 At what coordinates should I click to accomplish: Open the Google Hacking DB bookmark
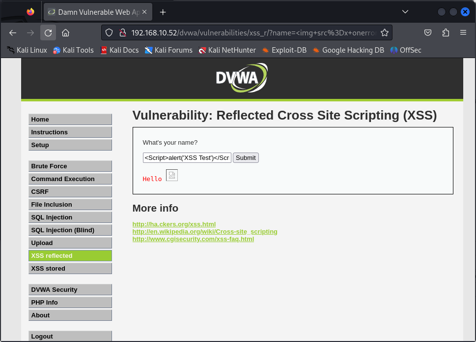348,50
